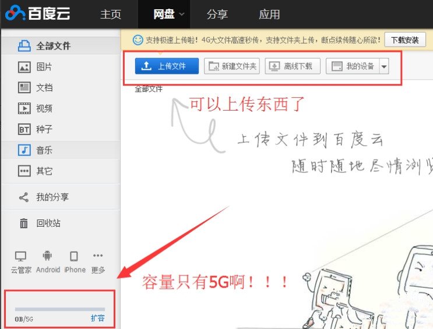Click the 文档 label in sidebar
433x329 pixels.
click(x=44, y=87)
